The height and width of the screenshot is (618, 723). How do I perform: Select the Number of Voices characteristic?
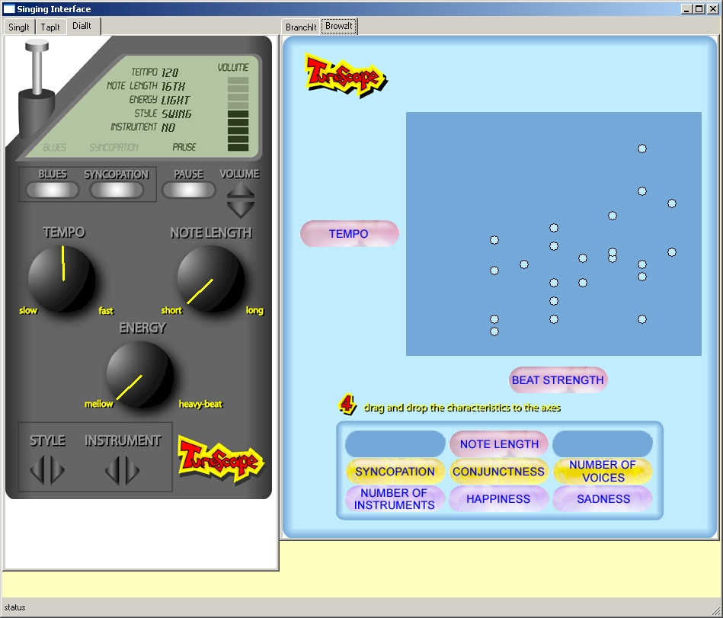pos(603,471)
